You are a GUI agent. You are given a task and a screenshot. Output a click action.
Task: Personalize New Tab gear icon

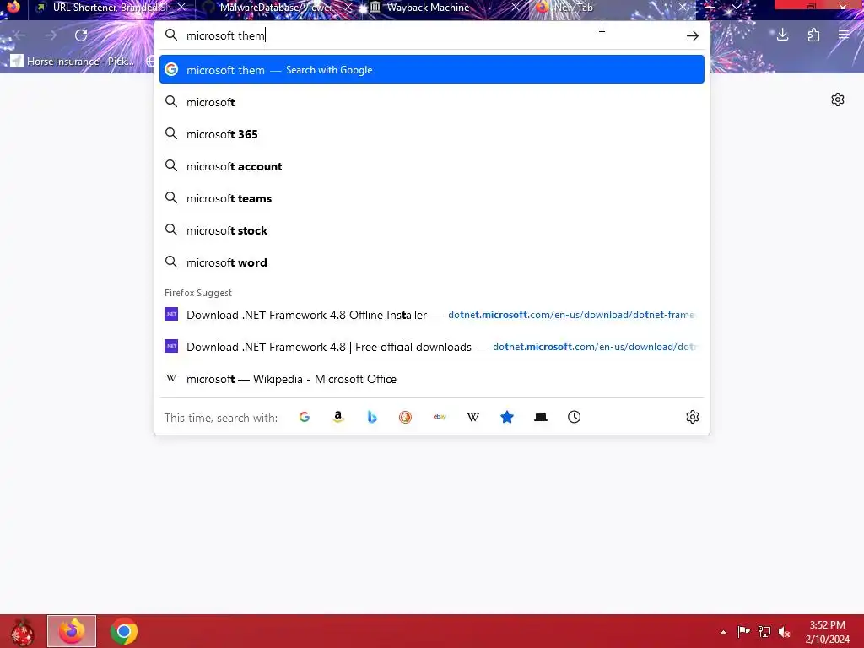tap(838, 100)
